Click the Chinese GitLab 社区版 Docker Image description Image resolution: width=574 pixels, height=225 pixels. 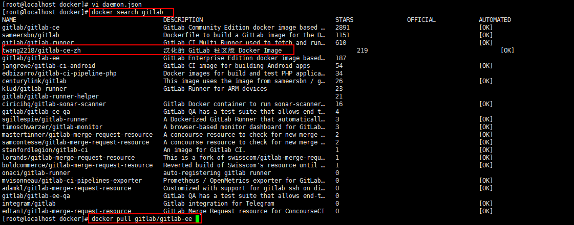[x=223, y=51]
